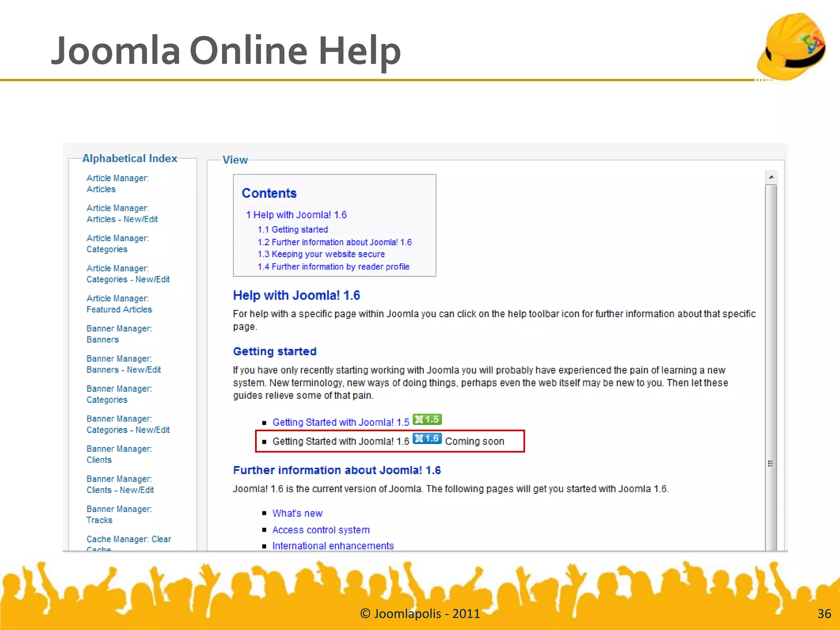Click the Getting started section heading
This screenshot has height=630, width=840.
pyautogui.click(x=275, y=352)
